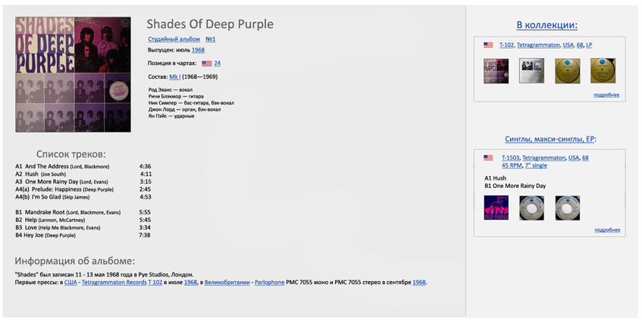This screenshot has width=642, height=322.
Task: Open chart position link 24
Action: tap(218, 64)
